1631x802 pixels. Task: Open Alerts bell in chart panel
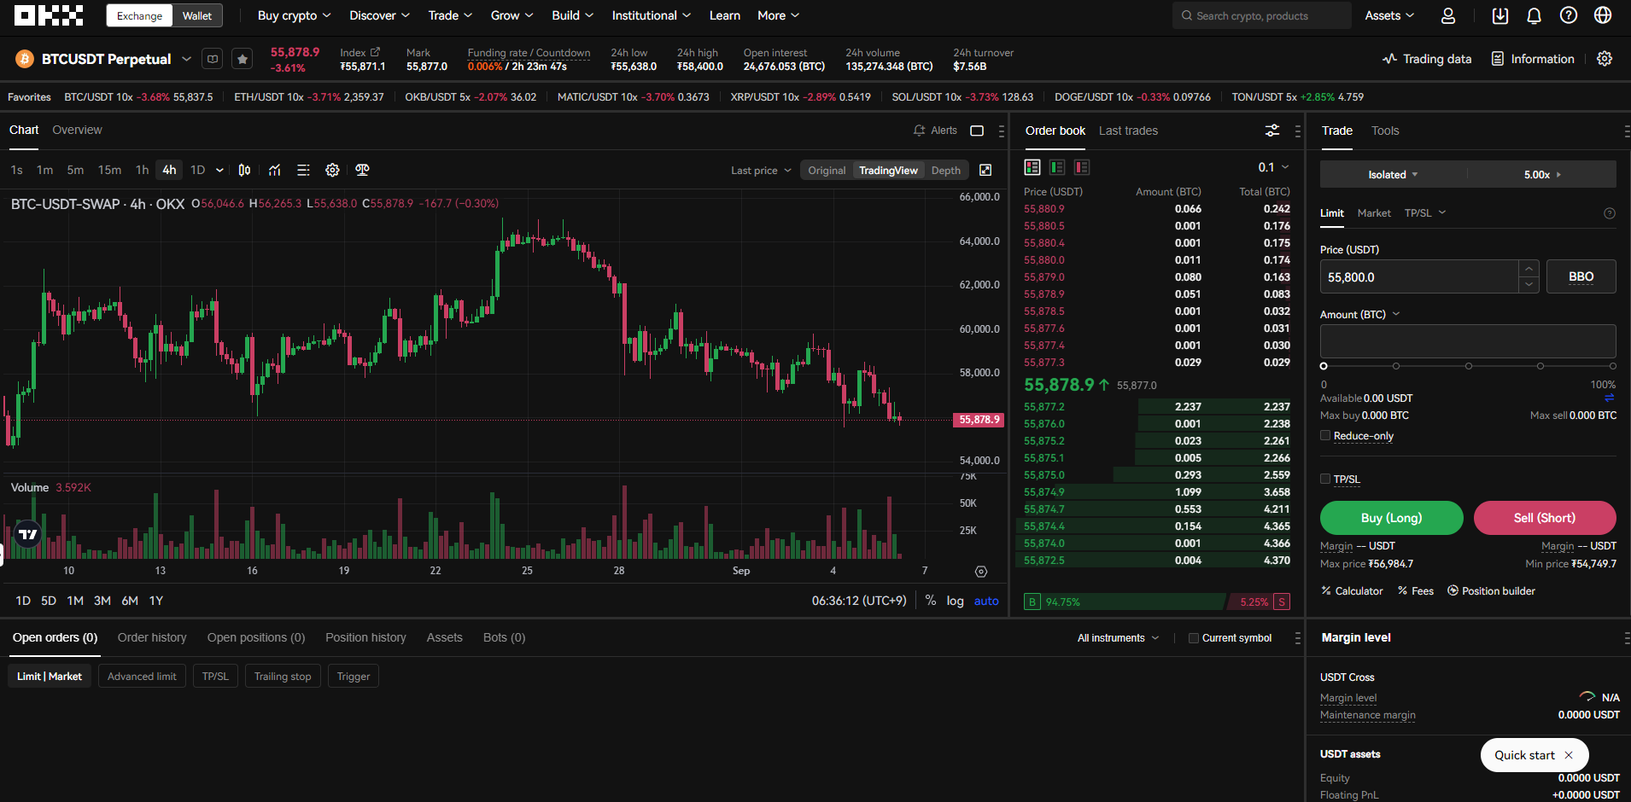(935, 131)
